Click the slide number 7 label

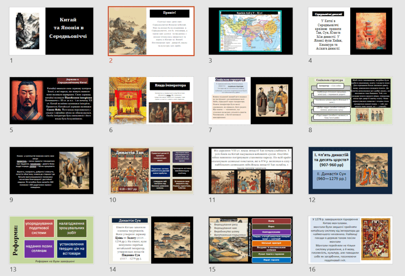210,130
